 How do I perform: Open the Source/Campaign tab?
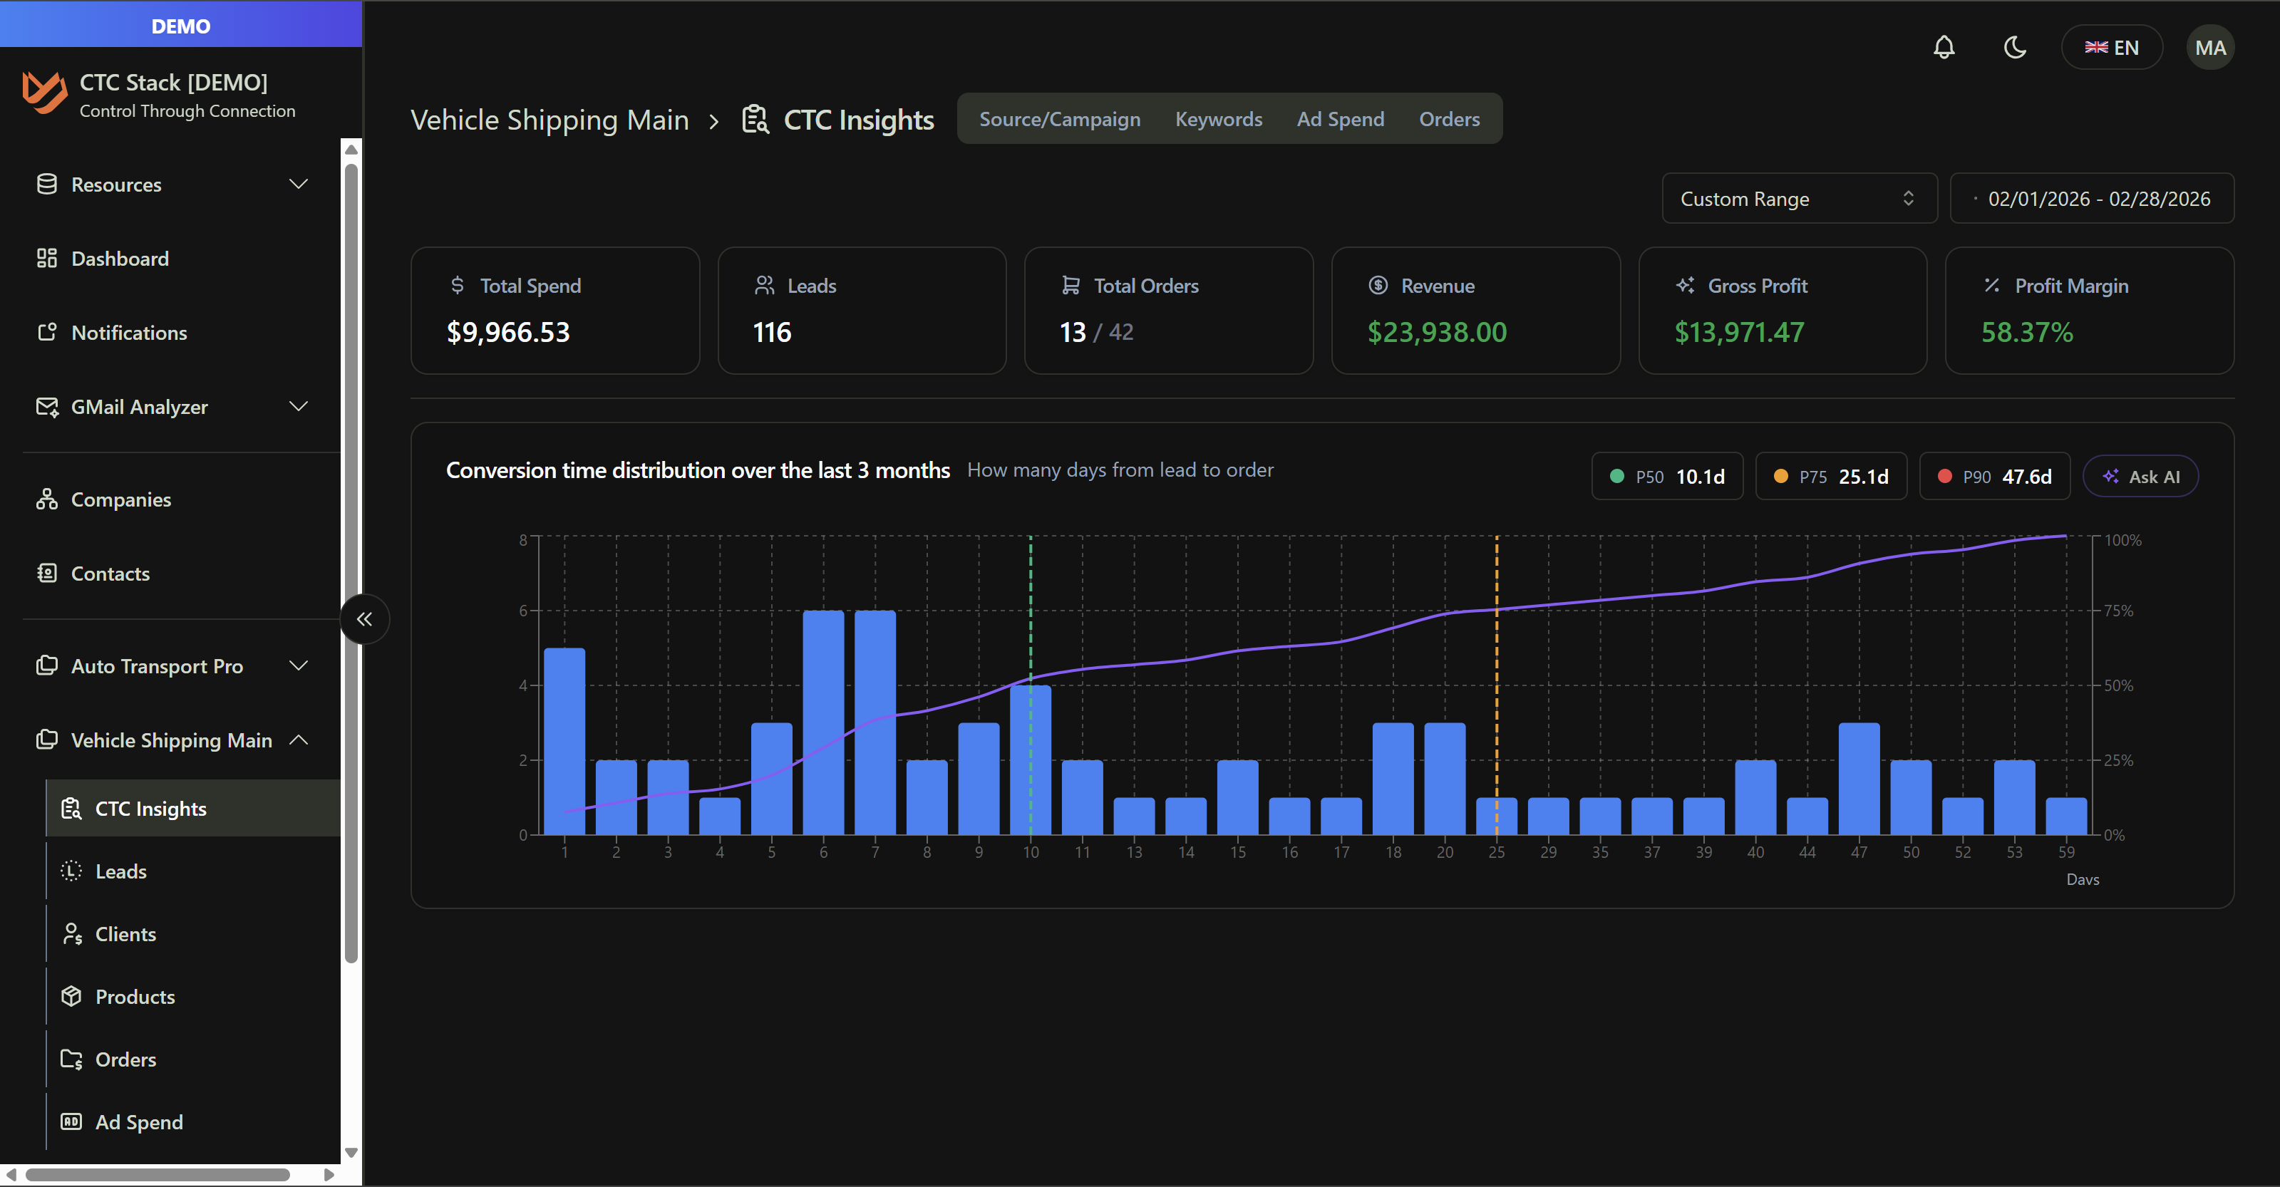click(x=1059, y=118)
